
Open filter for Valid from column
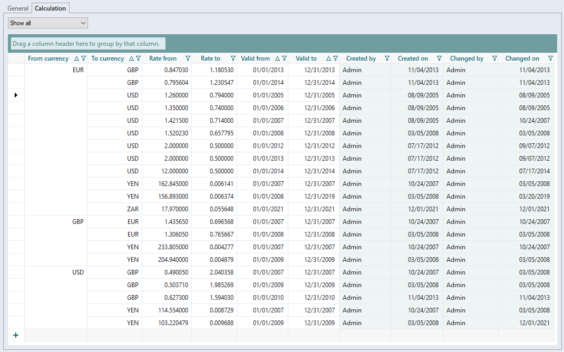click(285, 58)
